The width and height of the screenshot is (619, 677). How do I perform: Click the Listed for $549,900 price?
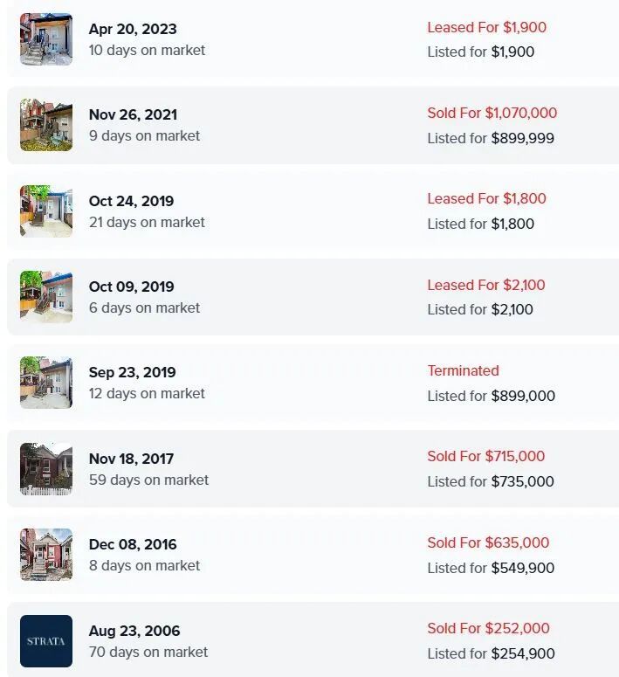491,568
